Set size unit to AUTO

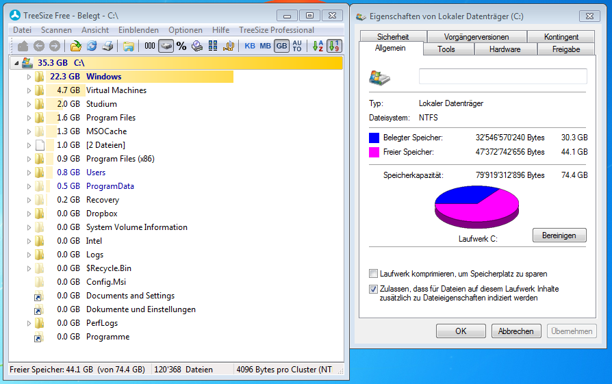[x=297, y=46]
